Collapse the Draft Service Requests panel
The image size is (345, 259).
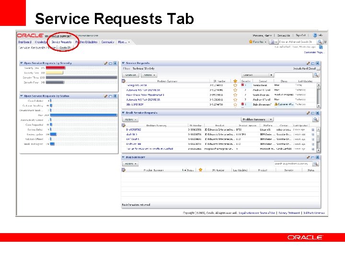[123, 113]
